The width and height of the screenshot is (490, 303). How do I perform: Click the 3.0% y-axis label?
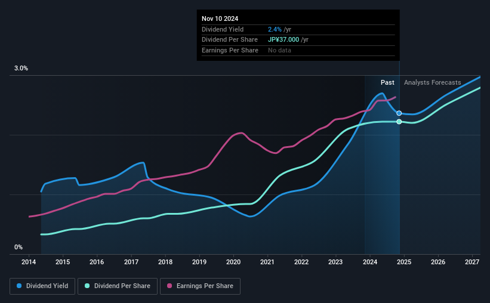point(21,69)
